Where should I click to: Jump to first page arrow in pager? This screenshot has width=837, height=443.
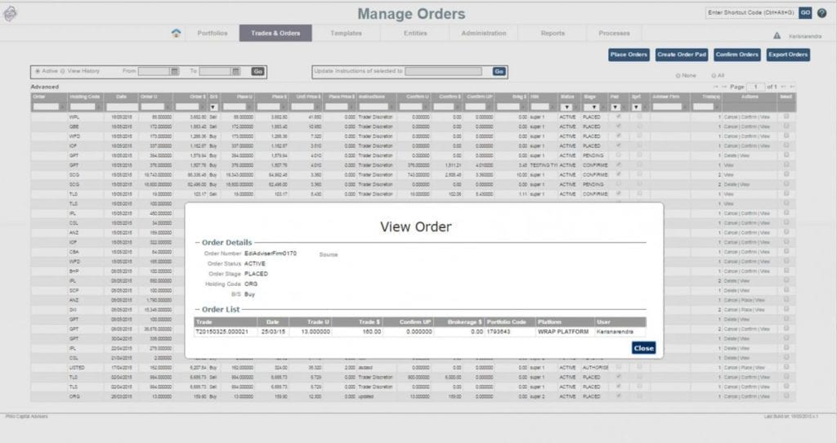coord(715,87)
